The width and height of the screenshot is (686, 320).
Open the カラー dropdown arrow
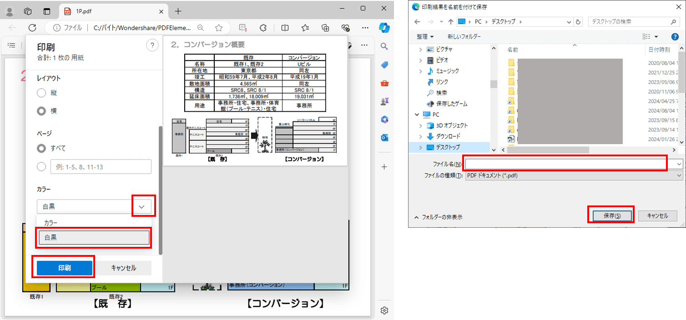click(x=142, y=206)
